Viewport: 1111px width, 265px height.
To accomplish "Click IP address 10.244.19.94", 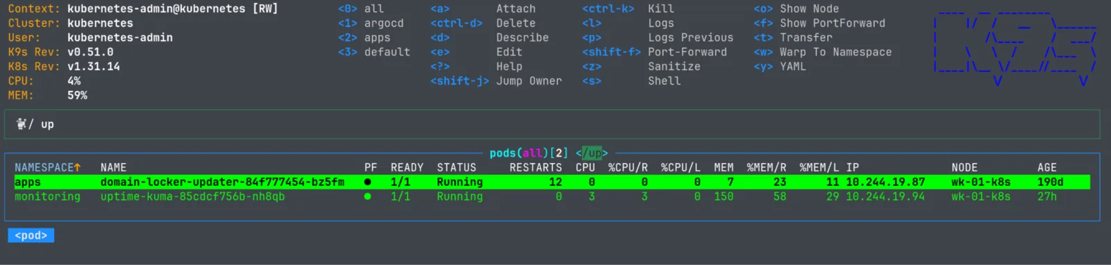I will (x=885, y=196).
